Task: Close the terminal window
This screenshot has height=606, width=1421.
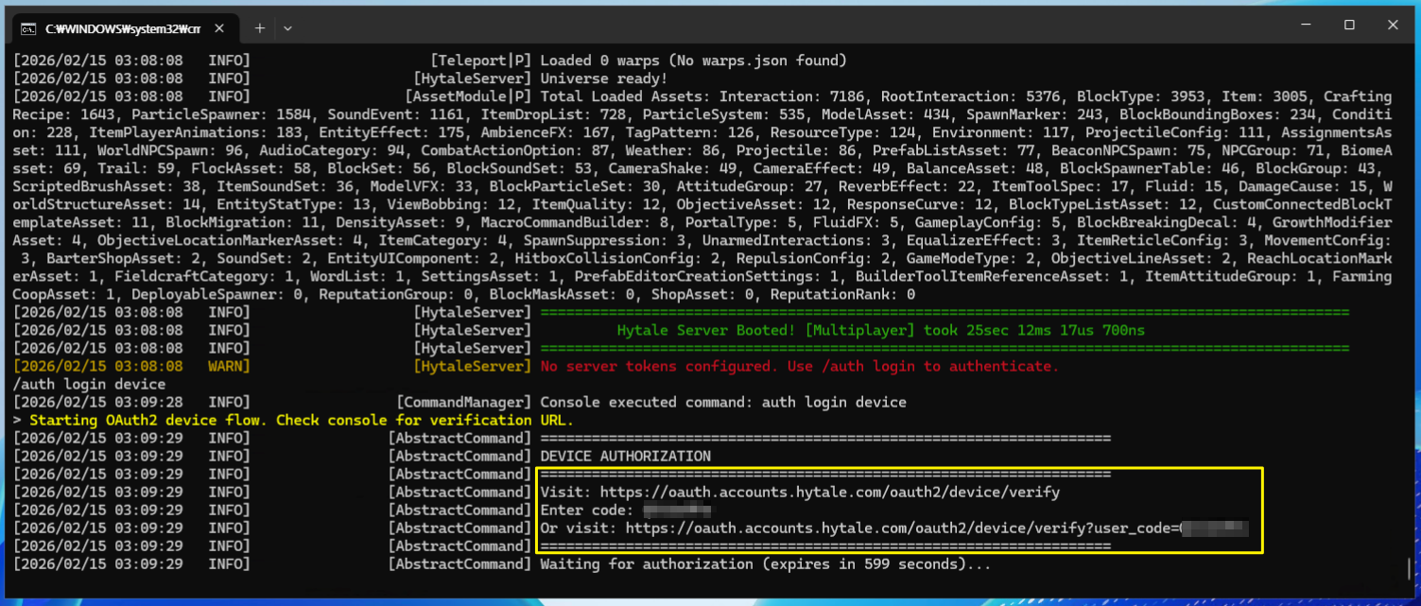Action: [1393, 25]
